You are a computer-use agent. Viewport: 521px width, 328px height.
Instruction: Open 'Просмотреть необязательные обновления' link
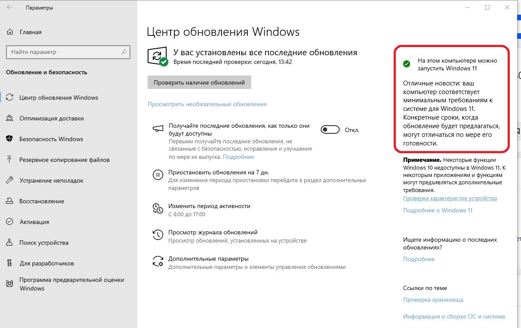click(207, 104)
